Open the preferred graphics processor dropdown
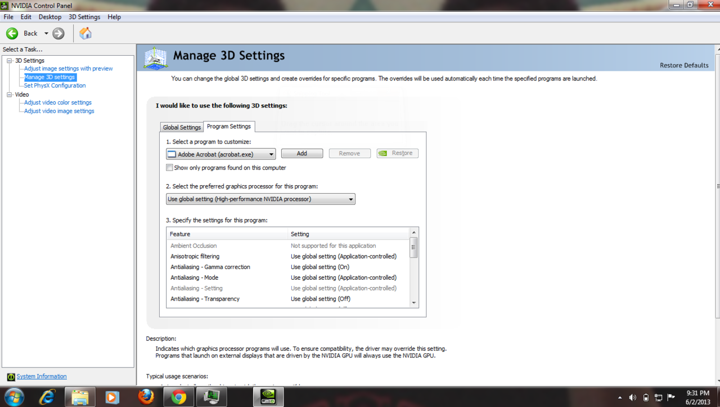The image size is (720, 407). pos(260,199)
